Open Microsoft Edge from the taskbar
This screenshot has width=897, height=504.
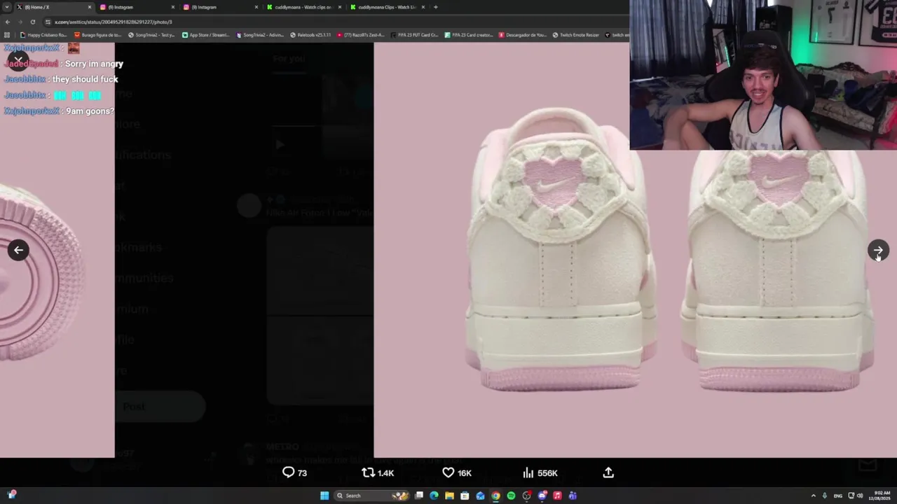coord(434,496)
